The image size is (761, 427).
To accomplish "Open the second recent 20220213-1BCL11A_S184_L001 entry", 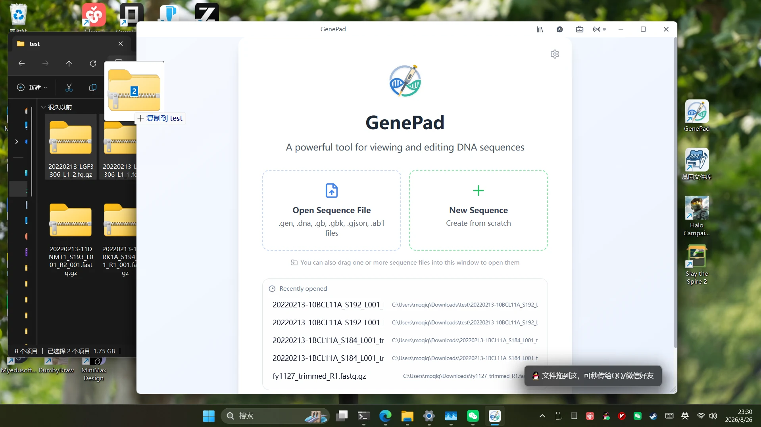I will coord(405,358).
